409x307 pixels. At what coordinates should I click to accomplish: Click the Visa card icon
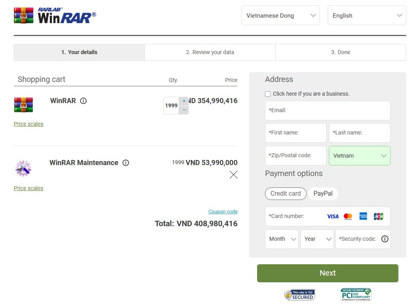coord(333,216)
